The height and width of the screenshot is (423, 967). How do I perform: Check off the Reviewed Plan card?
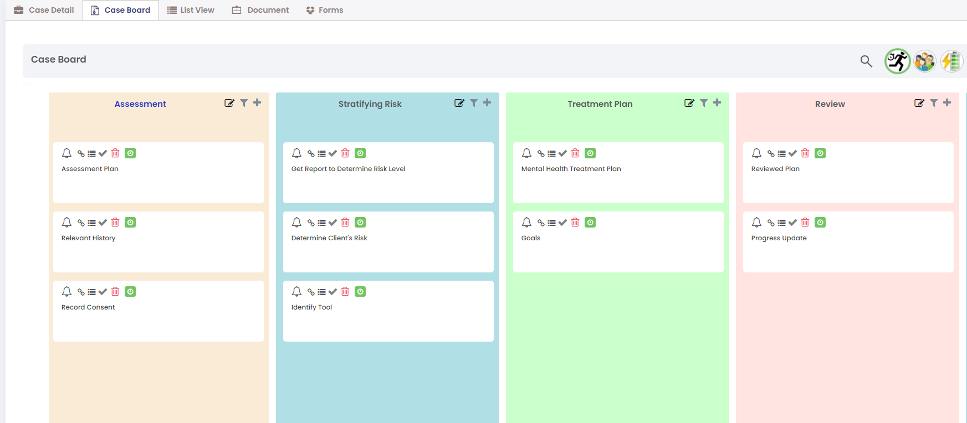point(792,153)
